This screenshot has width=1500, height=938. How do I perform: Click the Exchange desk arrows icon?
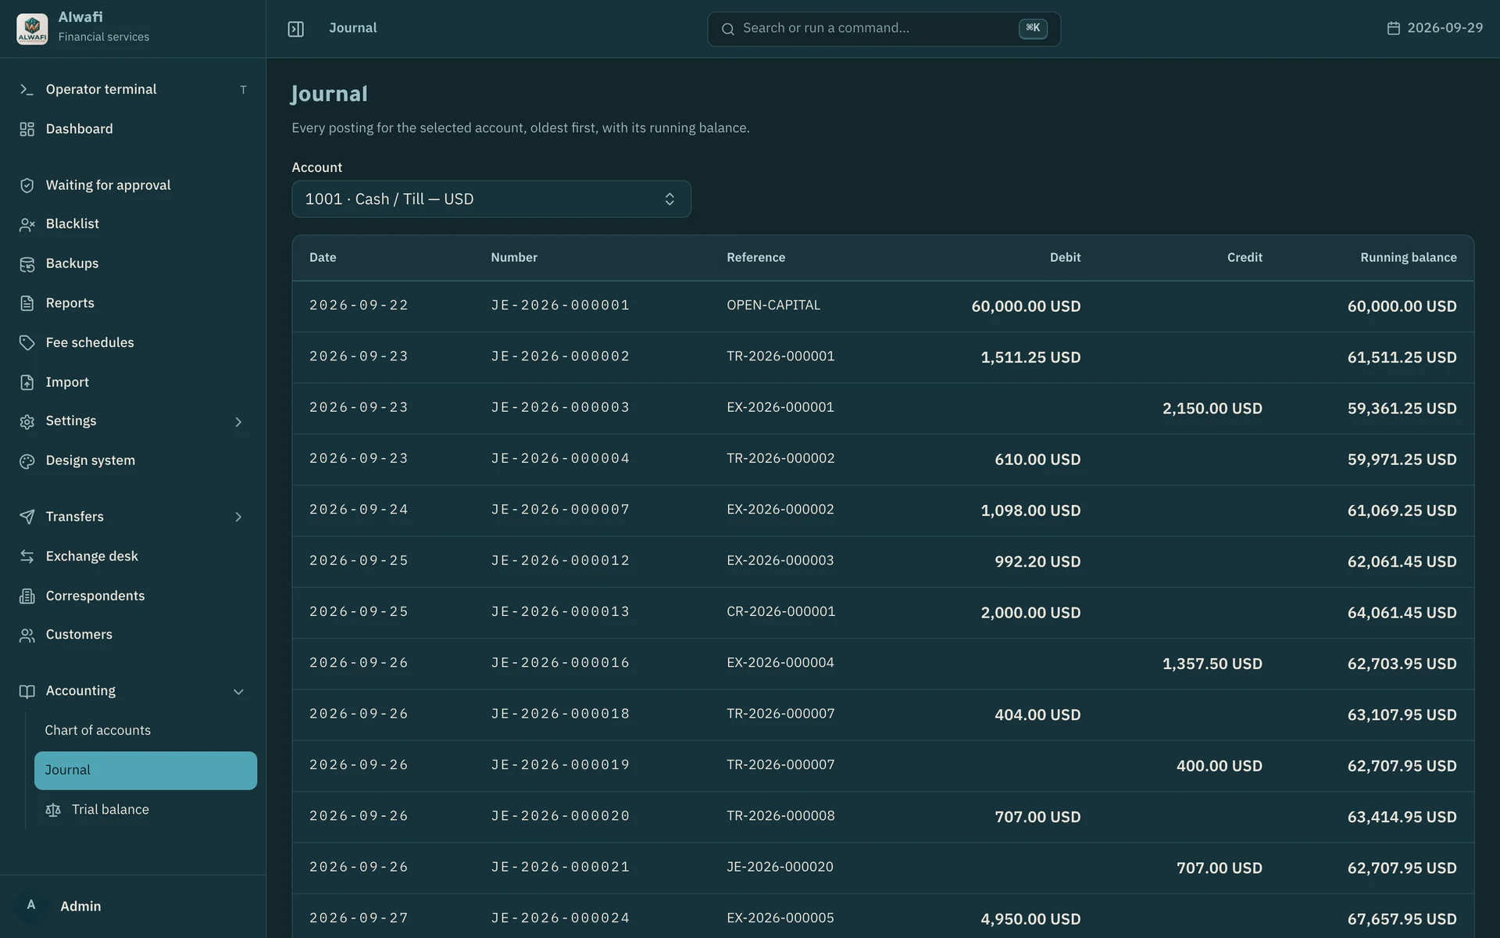[x=27, y=557]
